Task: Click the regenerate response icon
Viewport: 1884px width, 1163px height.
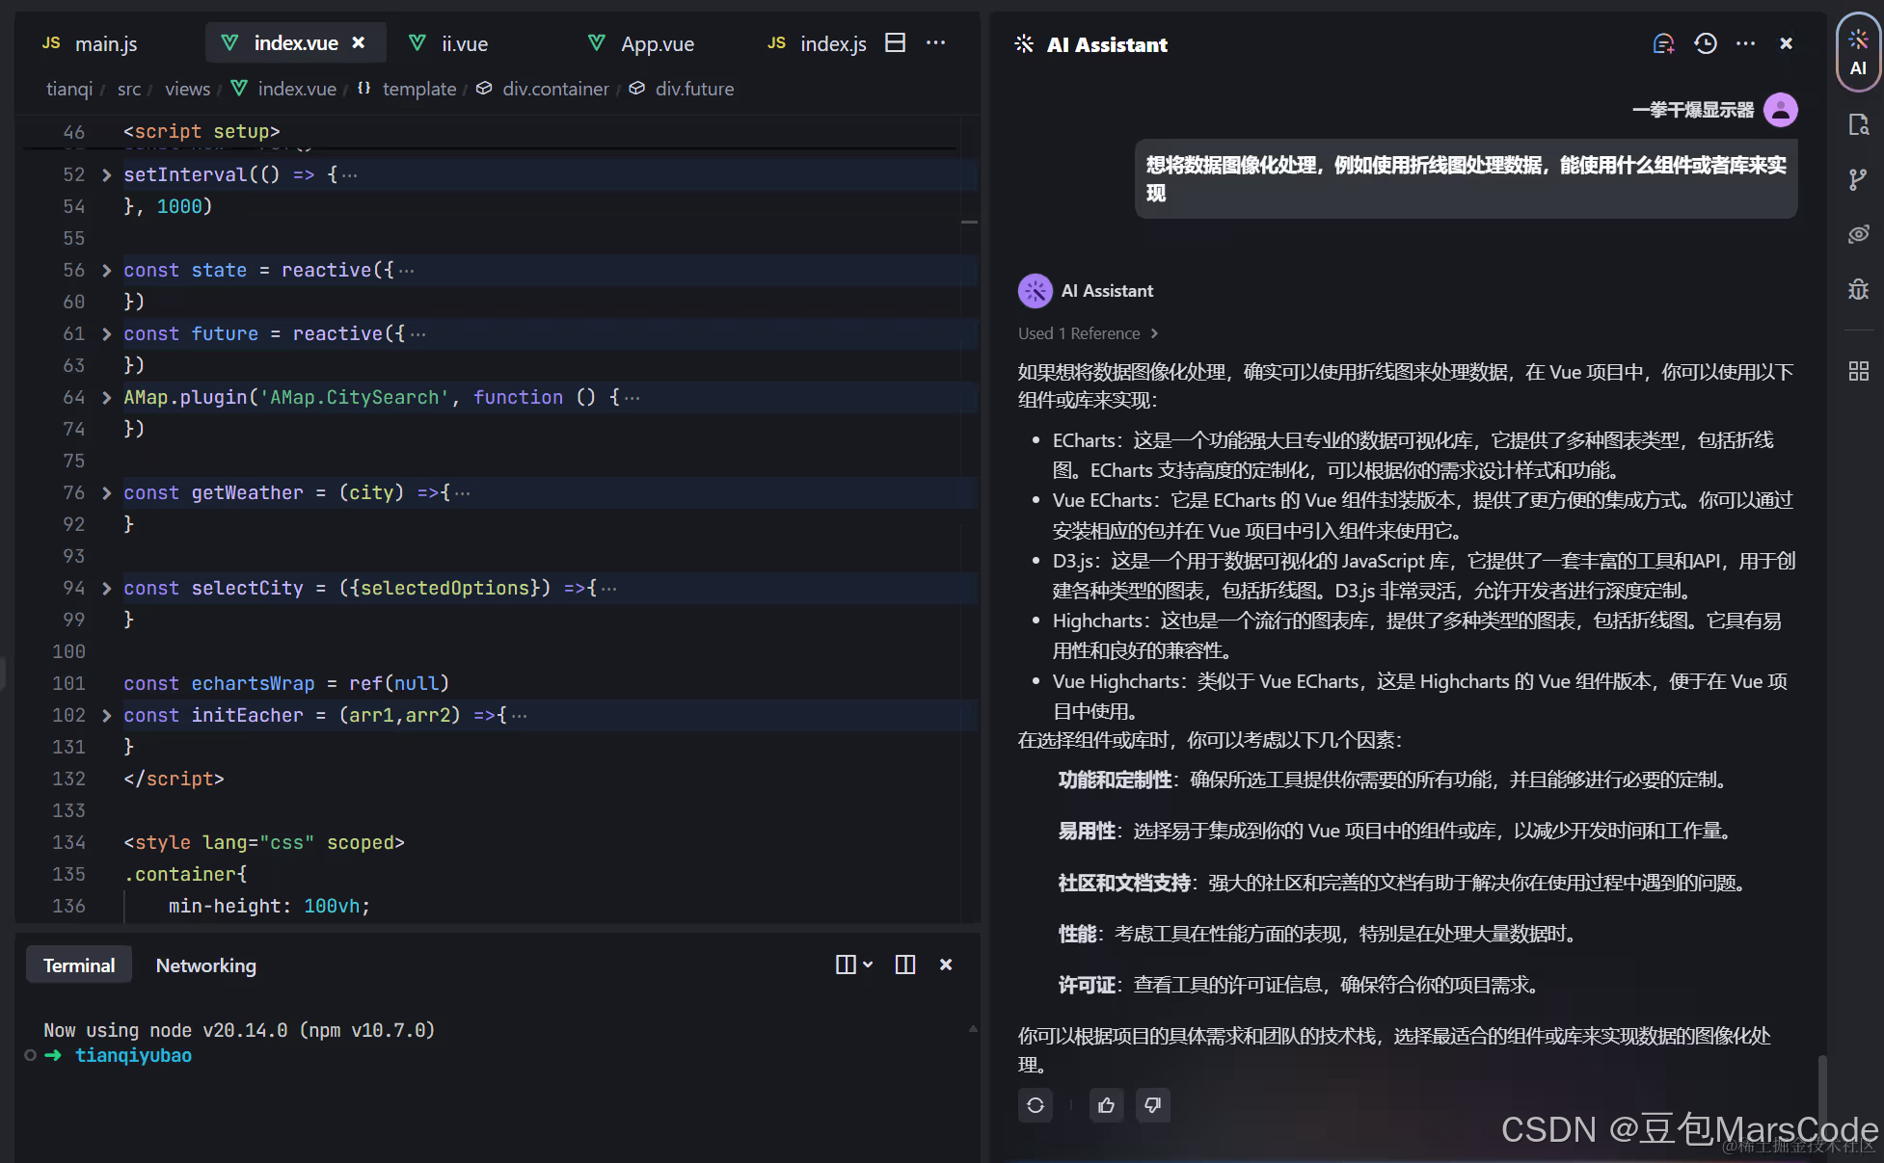Action: (x=1036, y=1105)
